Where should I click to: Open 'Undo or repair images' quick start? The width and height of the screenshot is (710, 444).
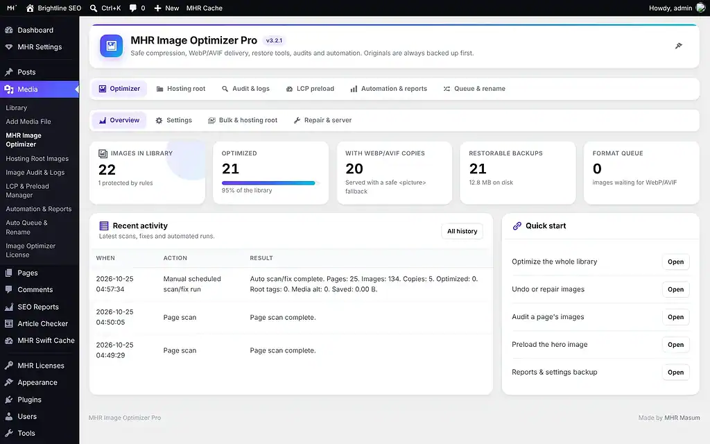pyautogui.click(x=675, y=289)
